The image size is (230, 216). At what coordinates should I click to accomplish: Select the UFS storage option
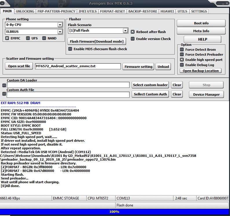(x=28, y=38)
